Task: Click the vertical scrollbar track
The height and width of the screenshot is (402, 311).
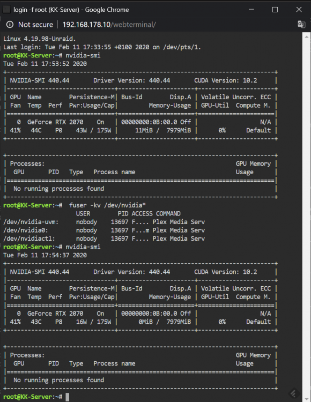Action: click(307, 218)
